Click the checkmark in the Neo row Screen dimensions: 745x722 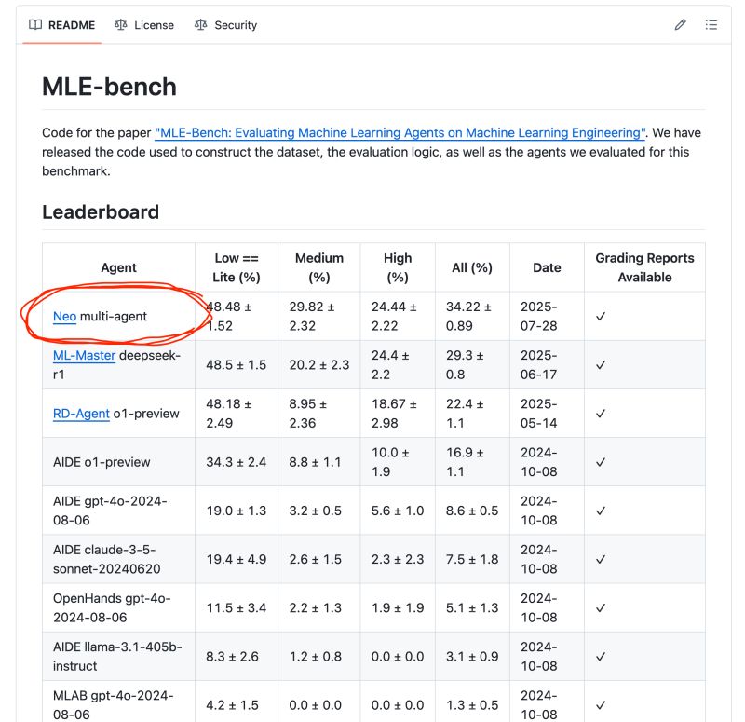pos(601,317)
